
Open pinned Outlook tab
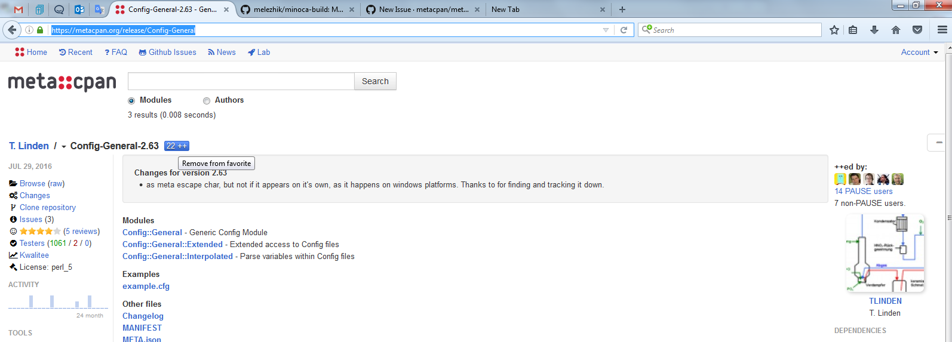click(79, 10)
